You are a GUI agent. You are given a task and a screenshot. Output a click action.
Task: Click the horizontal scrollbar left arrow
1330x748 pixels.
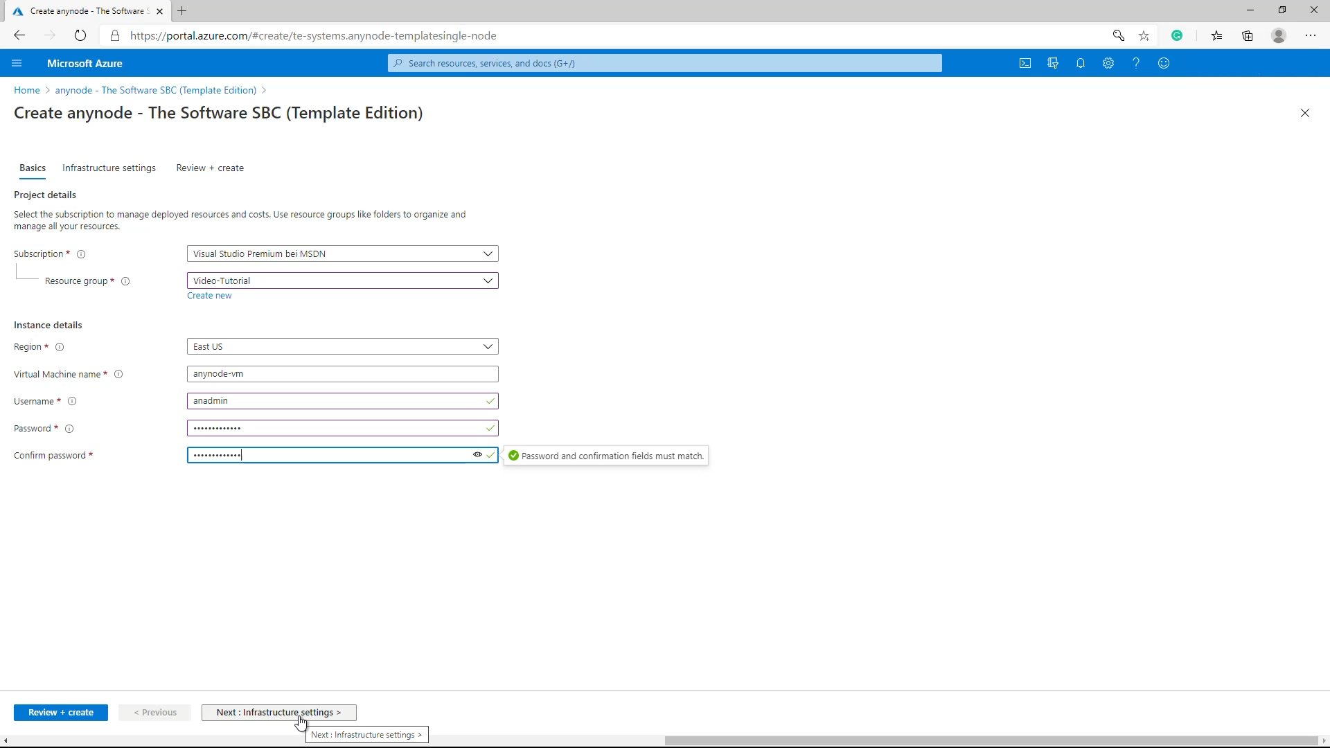[6, 741]
